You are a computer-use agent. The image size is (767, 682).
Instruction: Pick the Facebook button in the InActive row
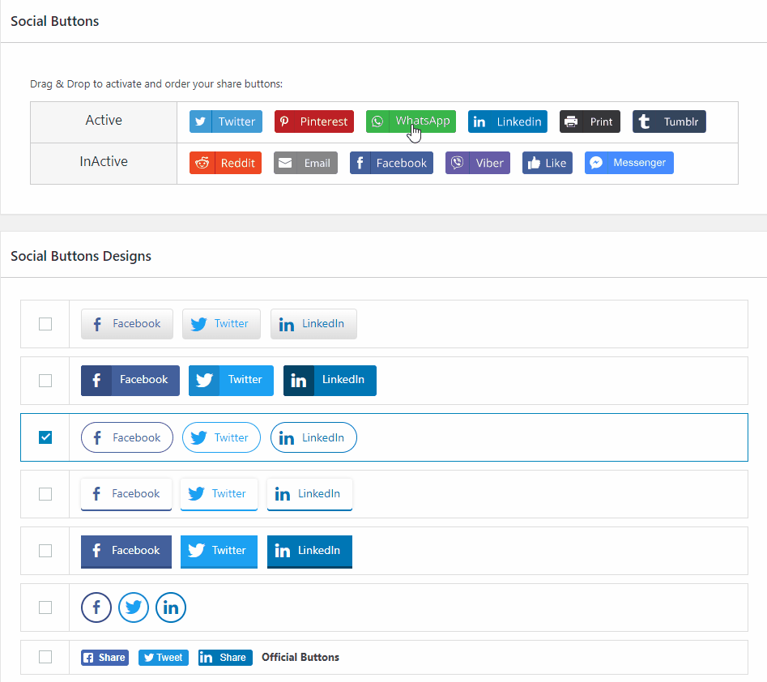click(x=391, y=163)
